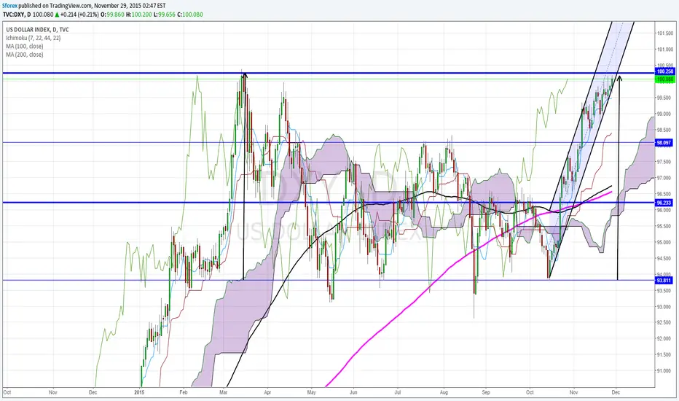The image size is (679, 401).
Task: Click the Apr label on time axis
Action: coord(267,392)
